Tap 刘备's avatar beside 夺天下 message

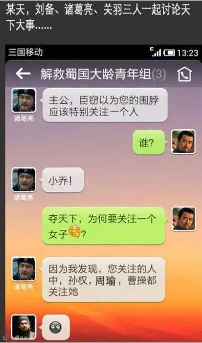click(184, 219)
